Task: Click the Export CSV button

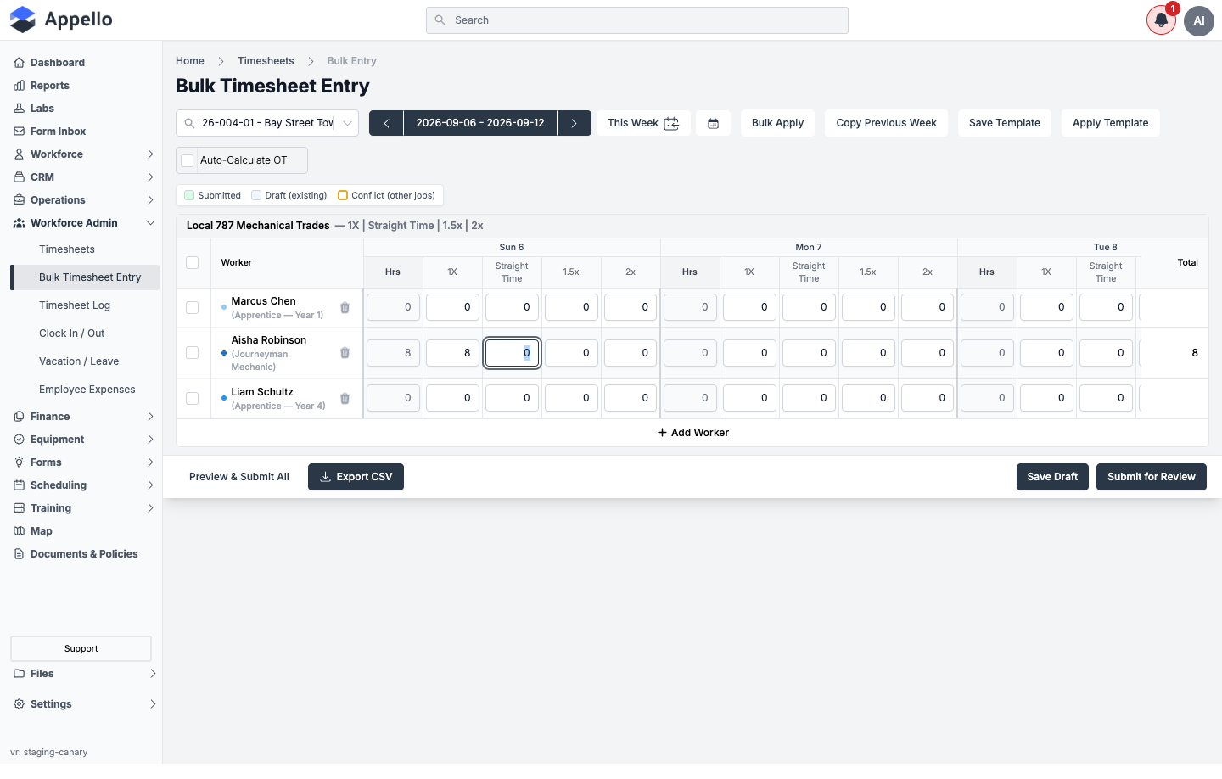Action: tap(356, 477)
